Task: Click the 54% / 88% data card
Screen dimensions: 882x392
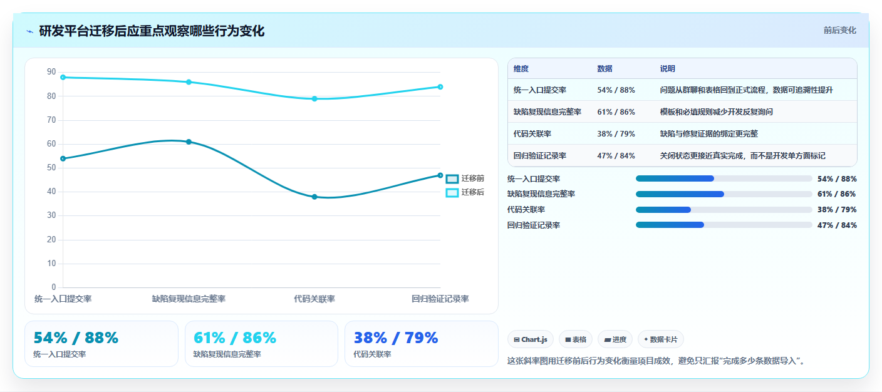Action: (x=101, y=344)
